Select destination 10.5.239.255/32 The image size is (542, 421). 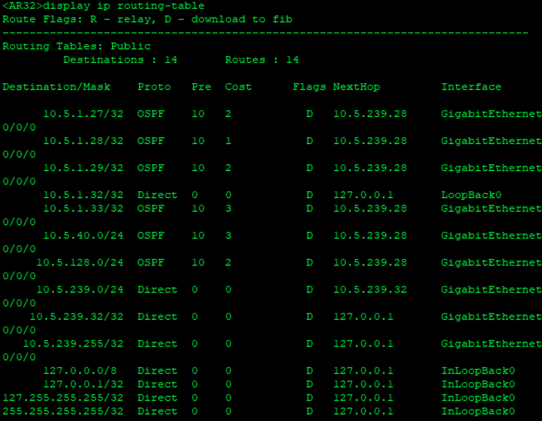[74, 343]
